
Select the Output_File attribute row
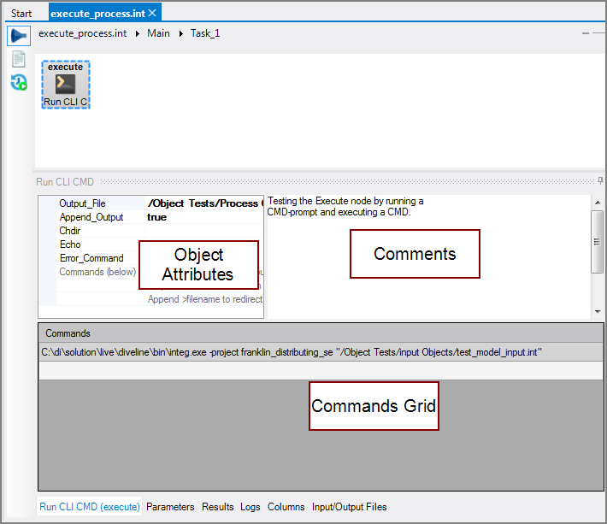pyautogui.click(x=81, y=203)
